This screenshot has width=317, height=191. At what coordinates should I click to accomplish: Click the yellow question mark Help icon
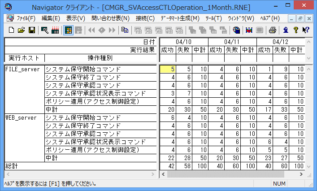click(x=296, y=30)
